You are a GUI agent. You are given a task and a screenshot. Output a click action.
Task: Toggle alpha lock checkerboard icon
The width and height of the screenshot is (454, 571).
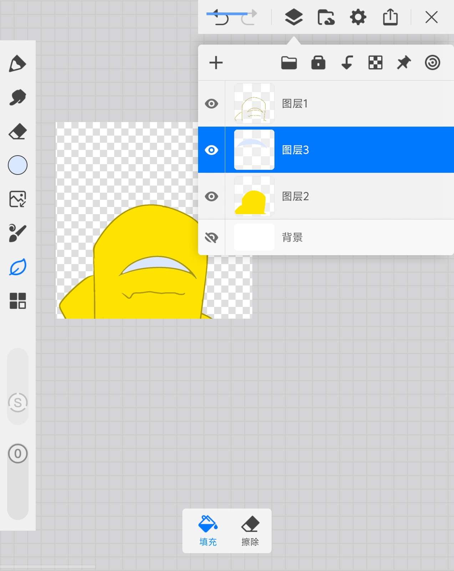[375, 63]
